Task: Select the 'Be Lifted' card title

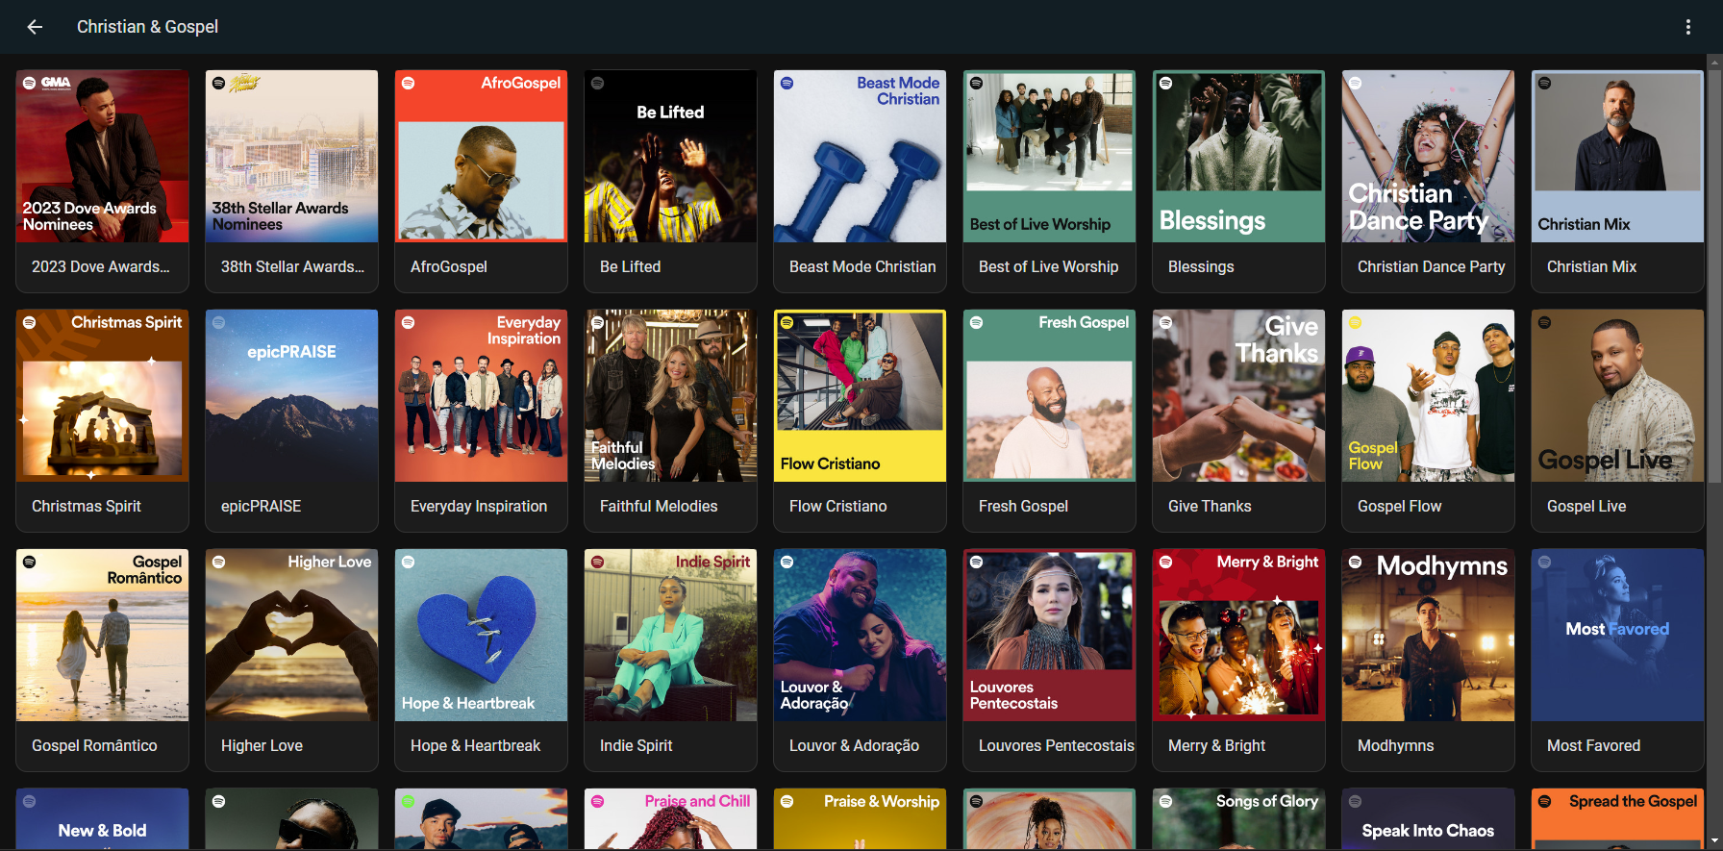Action: [630, 266]
